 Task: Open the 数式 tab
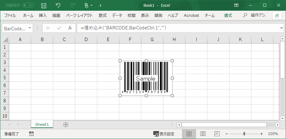point(103,16)
